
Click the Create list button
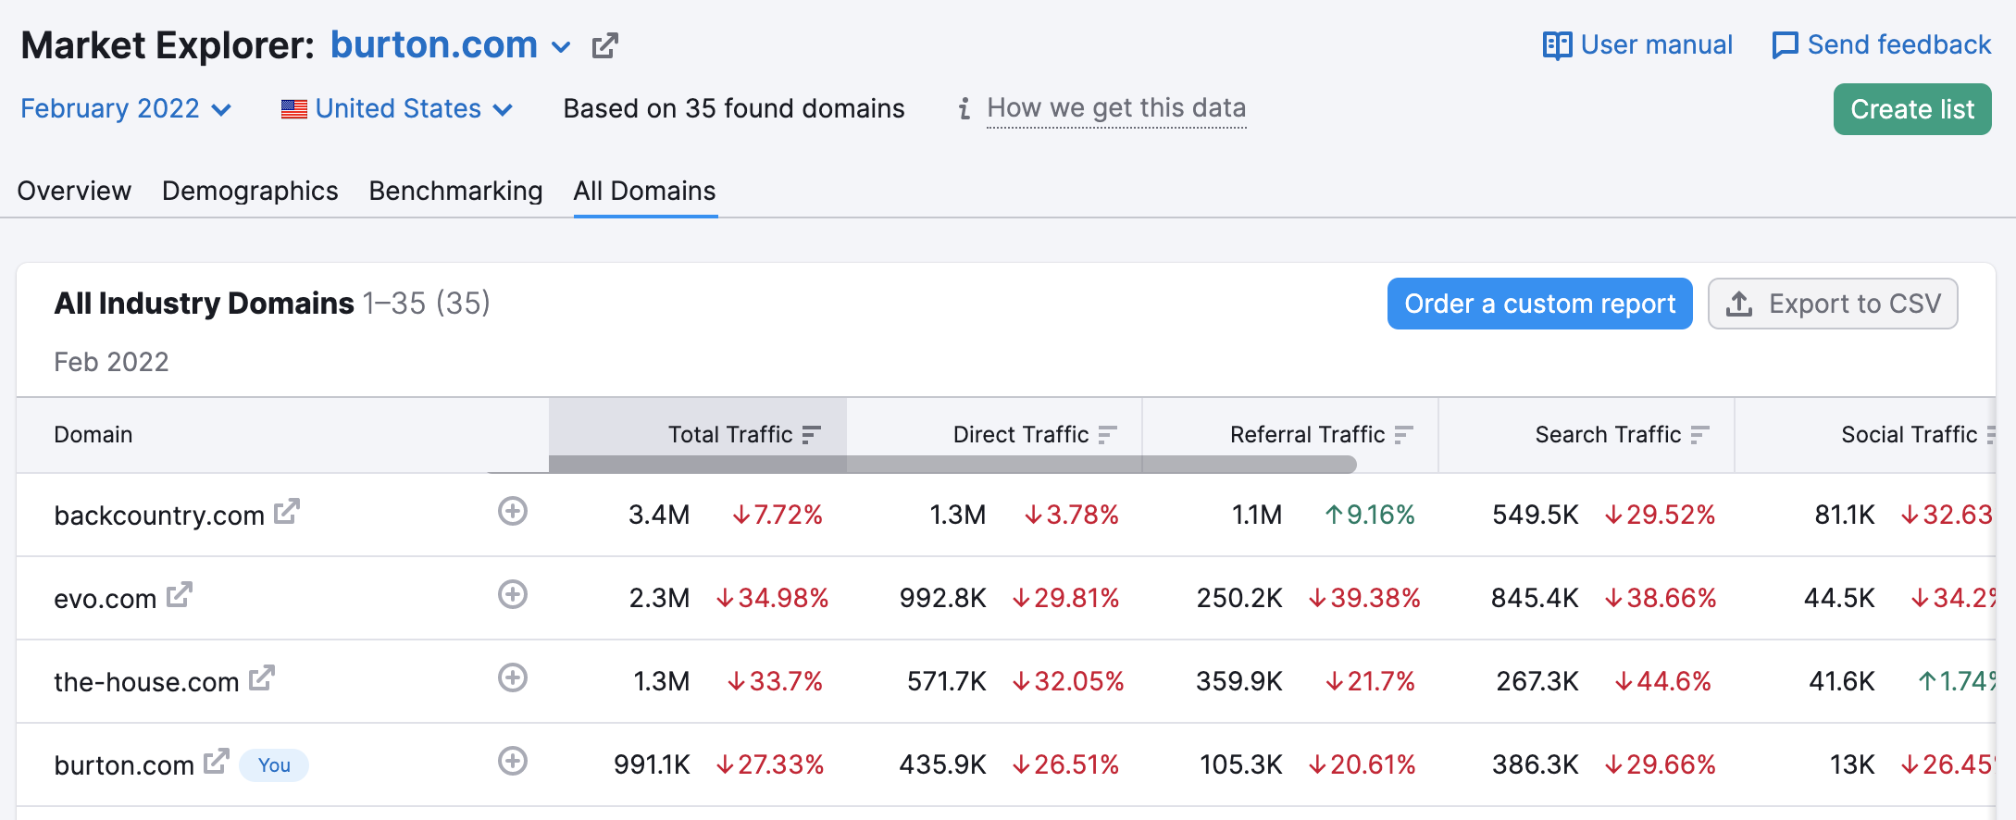click(1912, 109)
